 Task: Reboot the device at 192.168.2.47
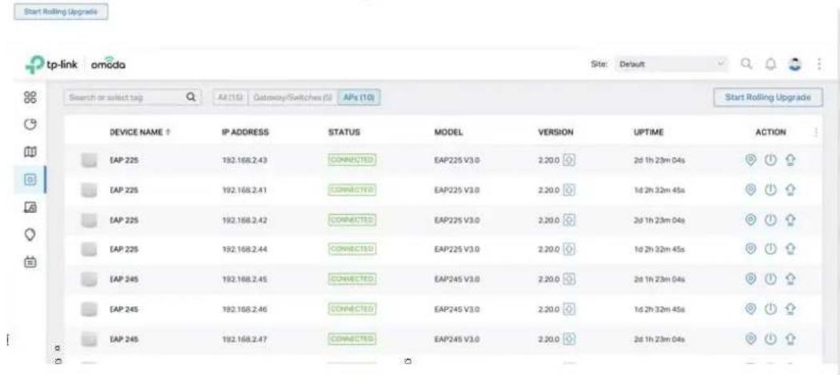[x=770, y=338]
